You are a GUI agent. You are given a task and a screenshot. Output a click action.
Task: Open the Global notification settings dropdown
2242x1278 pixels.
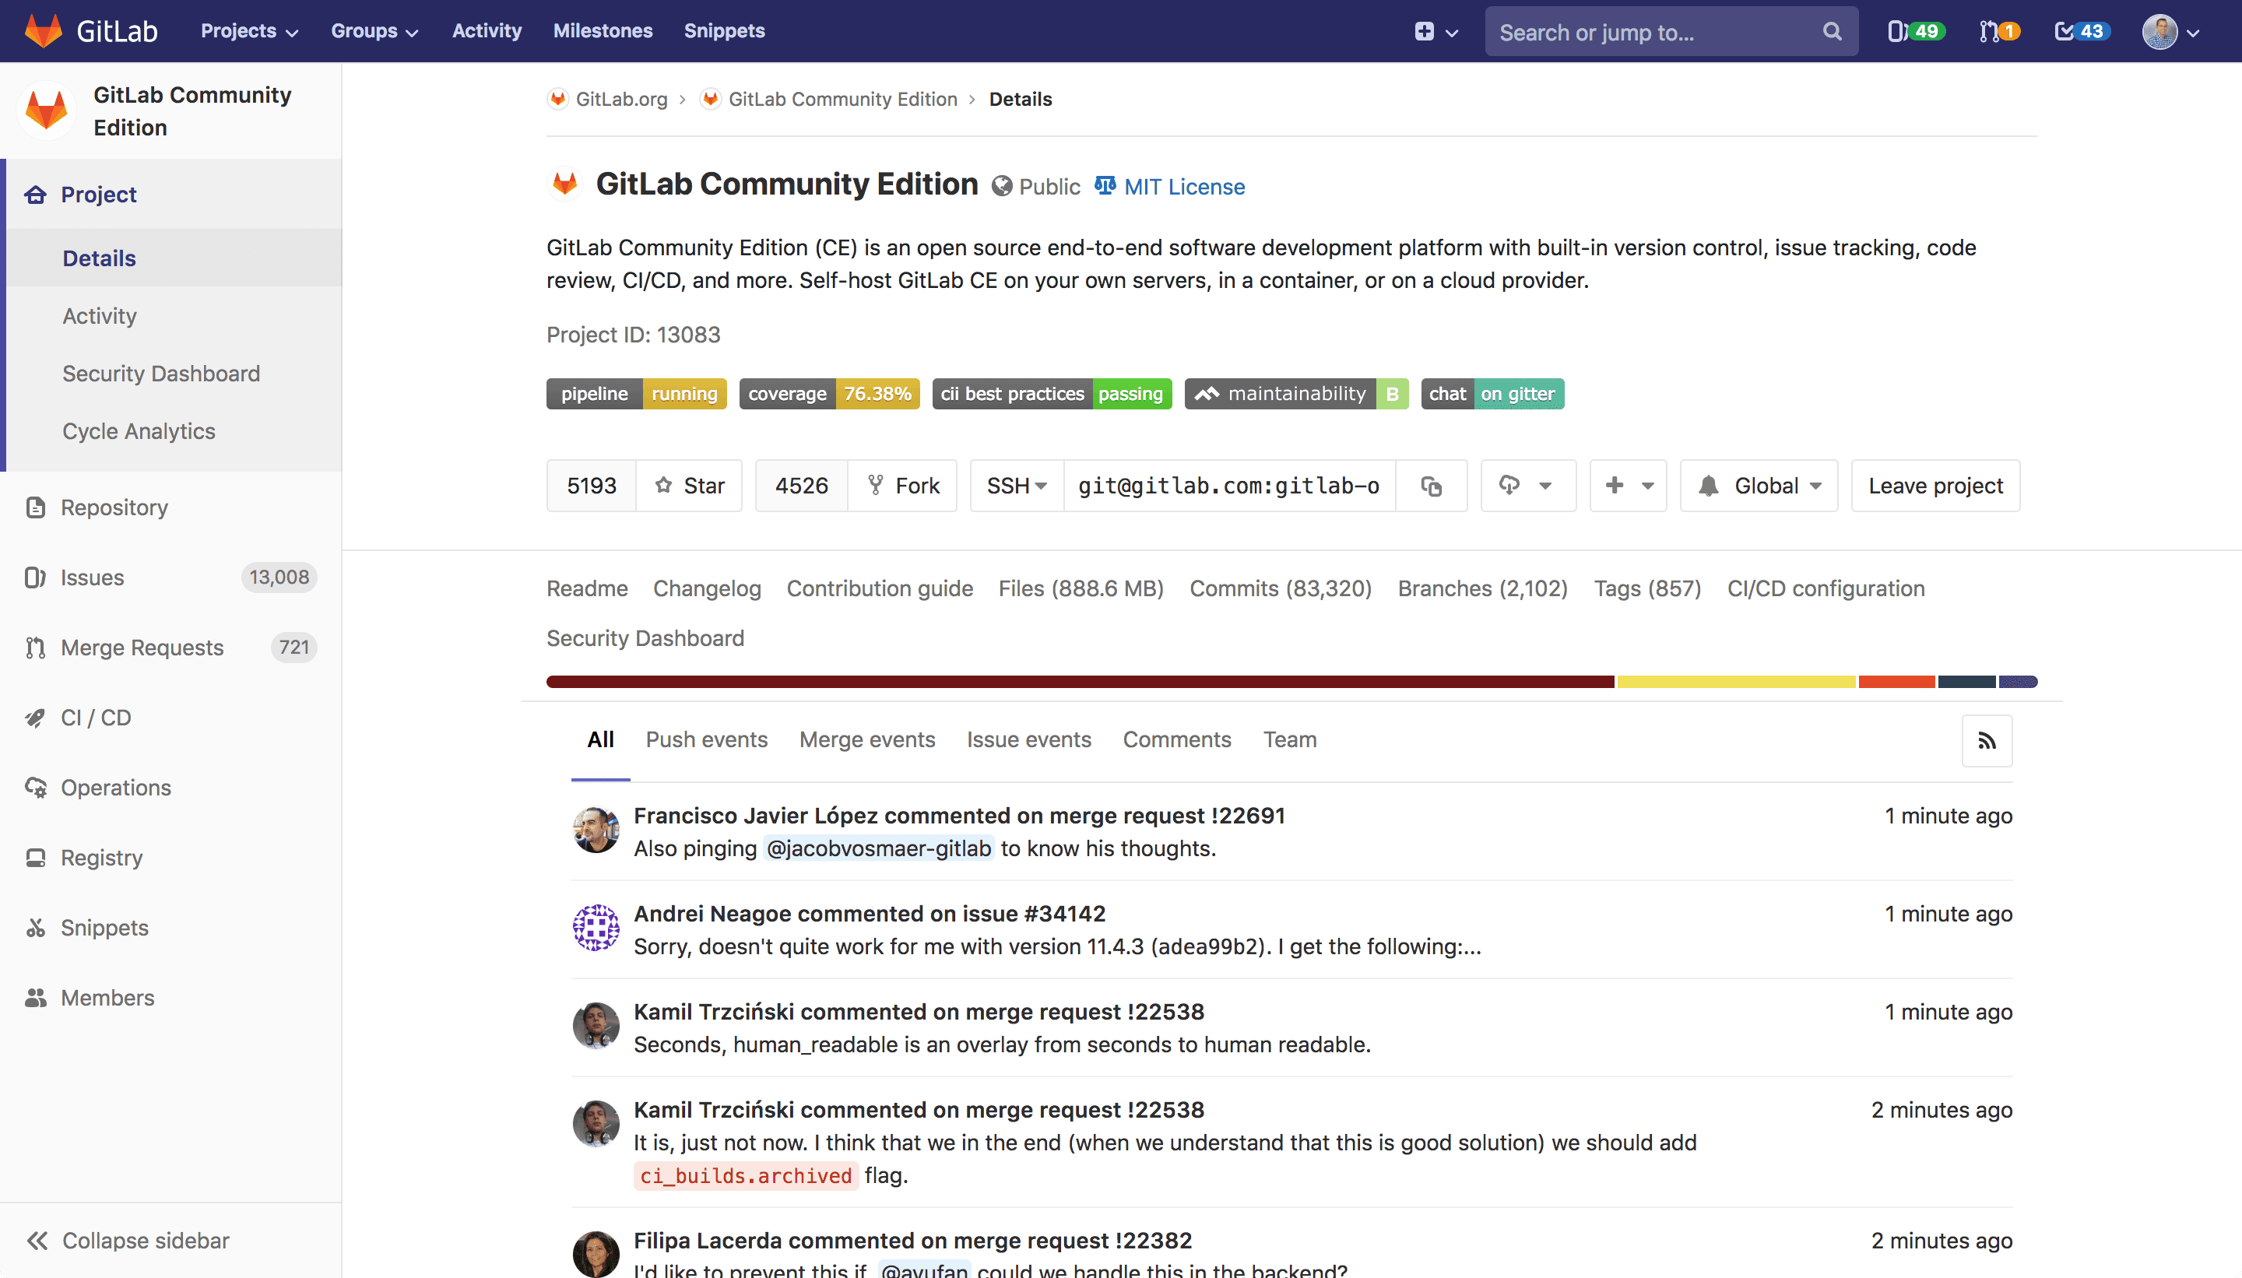pos(1758,486)
